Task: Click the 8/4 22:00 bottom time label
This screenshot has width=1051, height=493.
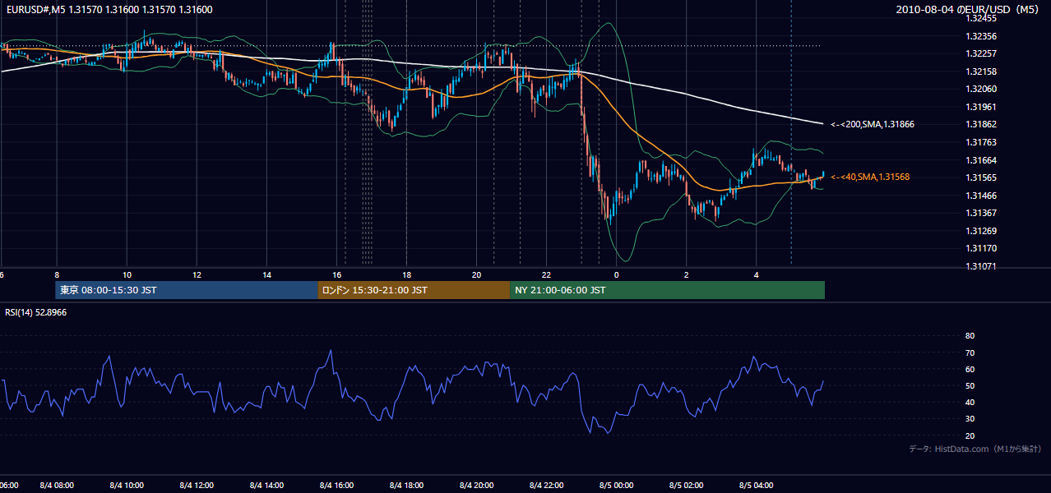Action: pos(546,486)
